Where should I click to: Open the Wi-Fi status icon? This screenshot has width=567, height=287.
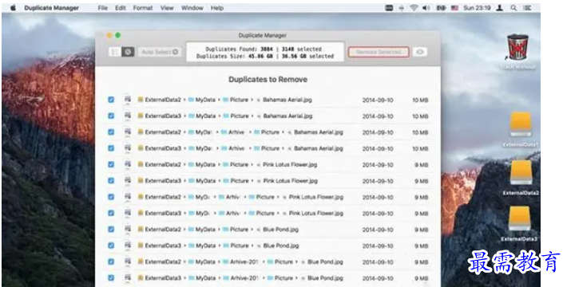click(414, 8)
